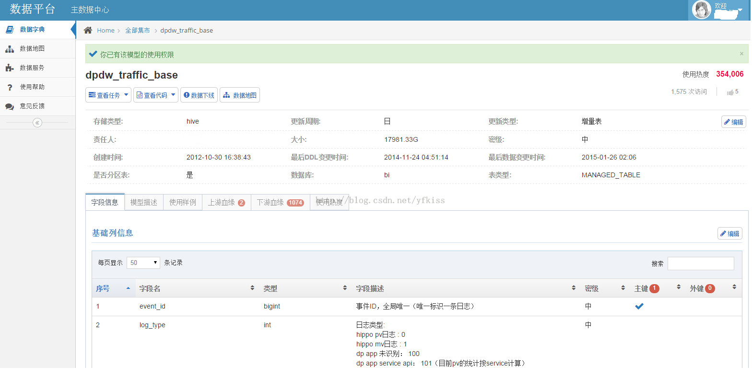The image size is (752, 390).
Task: Switch to the 下游血缘 tab
Action: [280, 202]
